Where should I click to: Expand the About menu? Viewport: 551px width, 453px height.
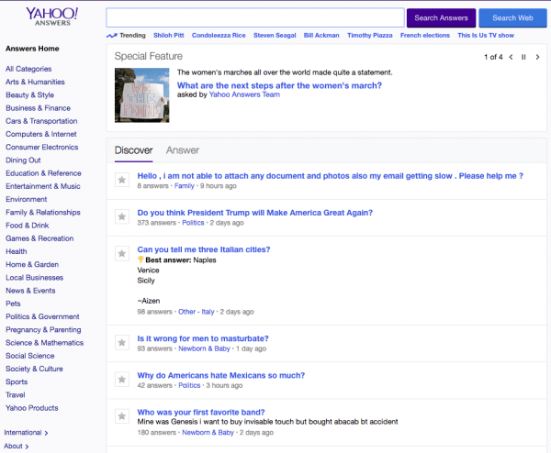click(x=17, y=446)
